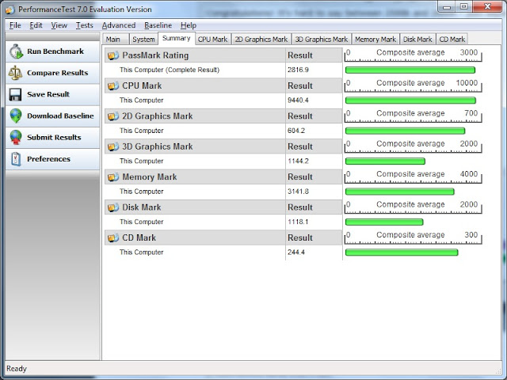This screenshot has width=507, height=380.
Task: Click the 1144.2 result value
Action: click(298, 161)
